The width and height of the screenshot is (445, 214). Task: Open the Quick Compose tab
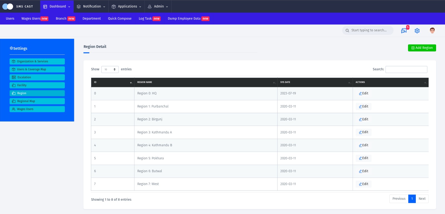[120, 19]
